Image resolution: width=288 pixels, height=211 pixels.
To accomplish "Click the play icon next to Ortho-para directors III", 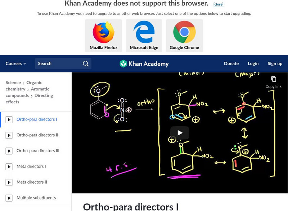I will (x=9, y=151).
